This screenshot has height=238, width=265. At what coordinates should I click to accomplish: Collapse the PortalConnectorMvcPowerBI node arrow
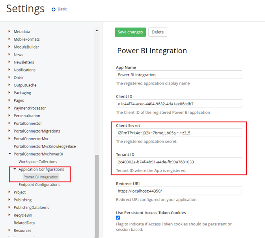click(9, 154)
